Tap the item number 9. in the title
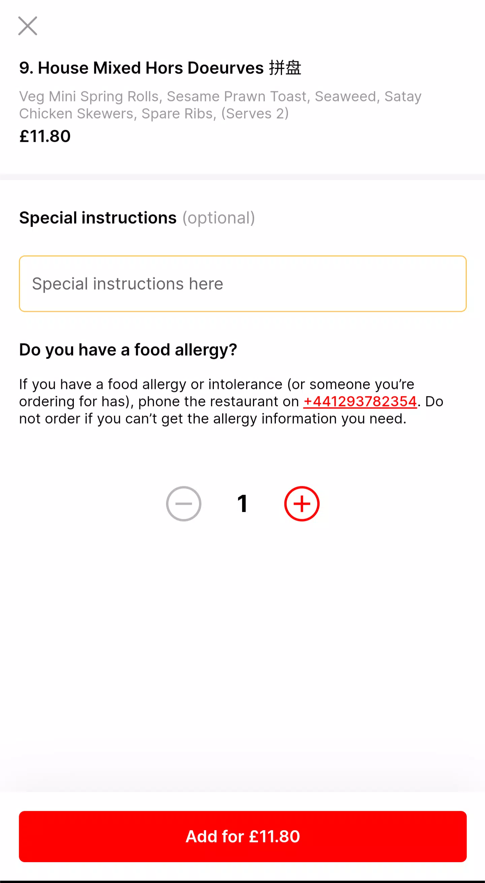The image size is (485, 883). pos(26,68)
